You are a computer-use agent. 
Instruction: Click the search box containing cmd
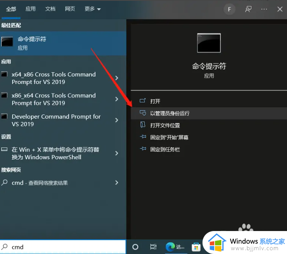coord(63,247)
